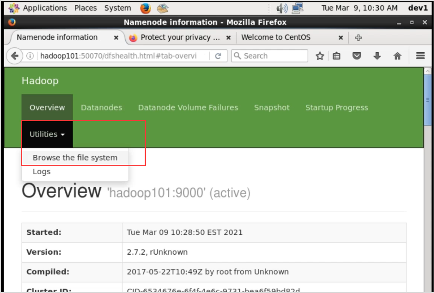
Task: Show bookmarks list icon
Action: (337, 56)
